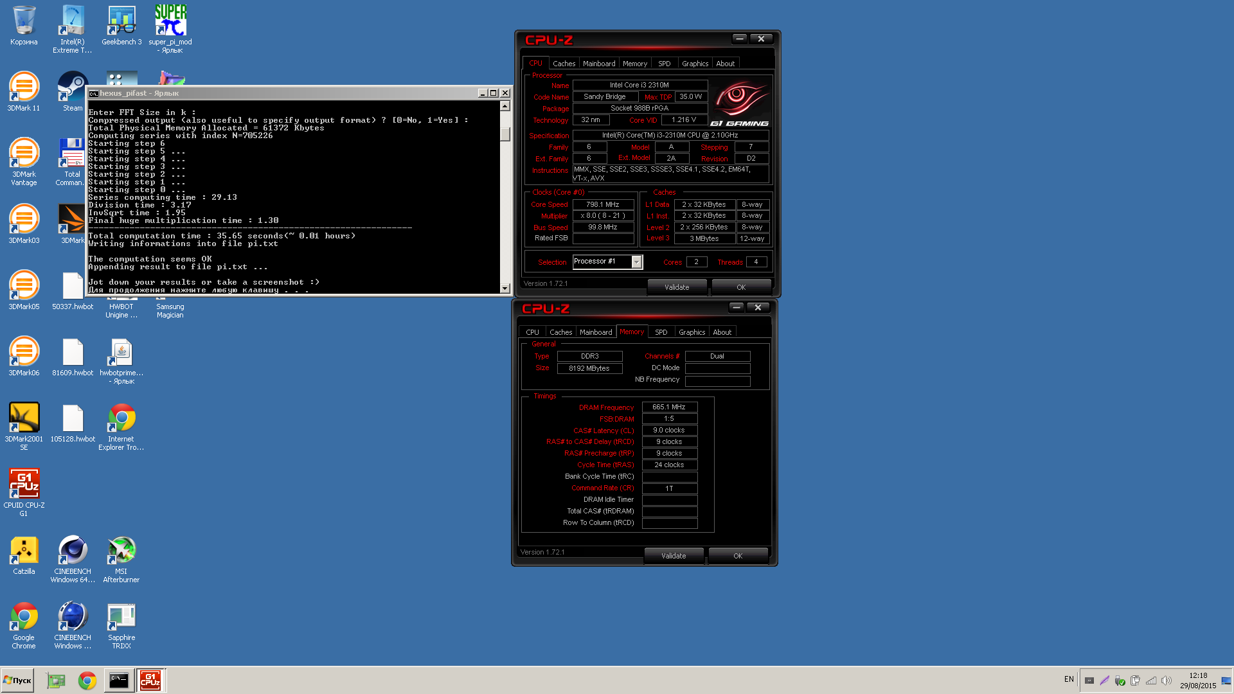Open 3DMark2001 SE desktop shortcut
This screenshot has width=1234, height=694.
click(x=24, y=427)
